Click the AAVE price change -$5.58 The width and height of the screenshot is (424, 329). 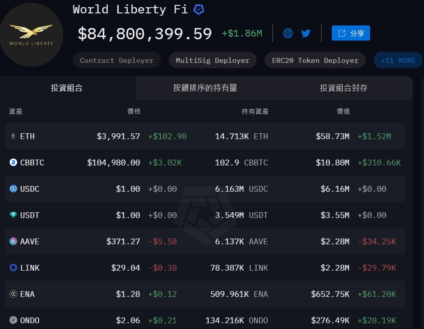[x=163, y=241]
